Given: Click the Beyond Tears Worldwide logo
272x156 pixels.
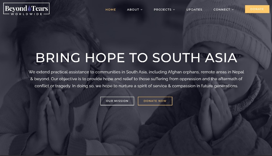Looking at the screenshot, I should coord(26,9).
